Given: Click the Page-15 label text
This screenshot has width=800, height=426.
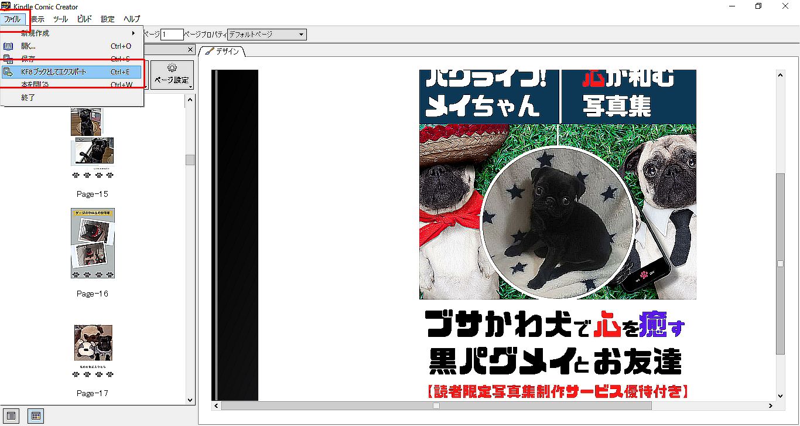Looking at the screenshot, I should click(93, 194).
